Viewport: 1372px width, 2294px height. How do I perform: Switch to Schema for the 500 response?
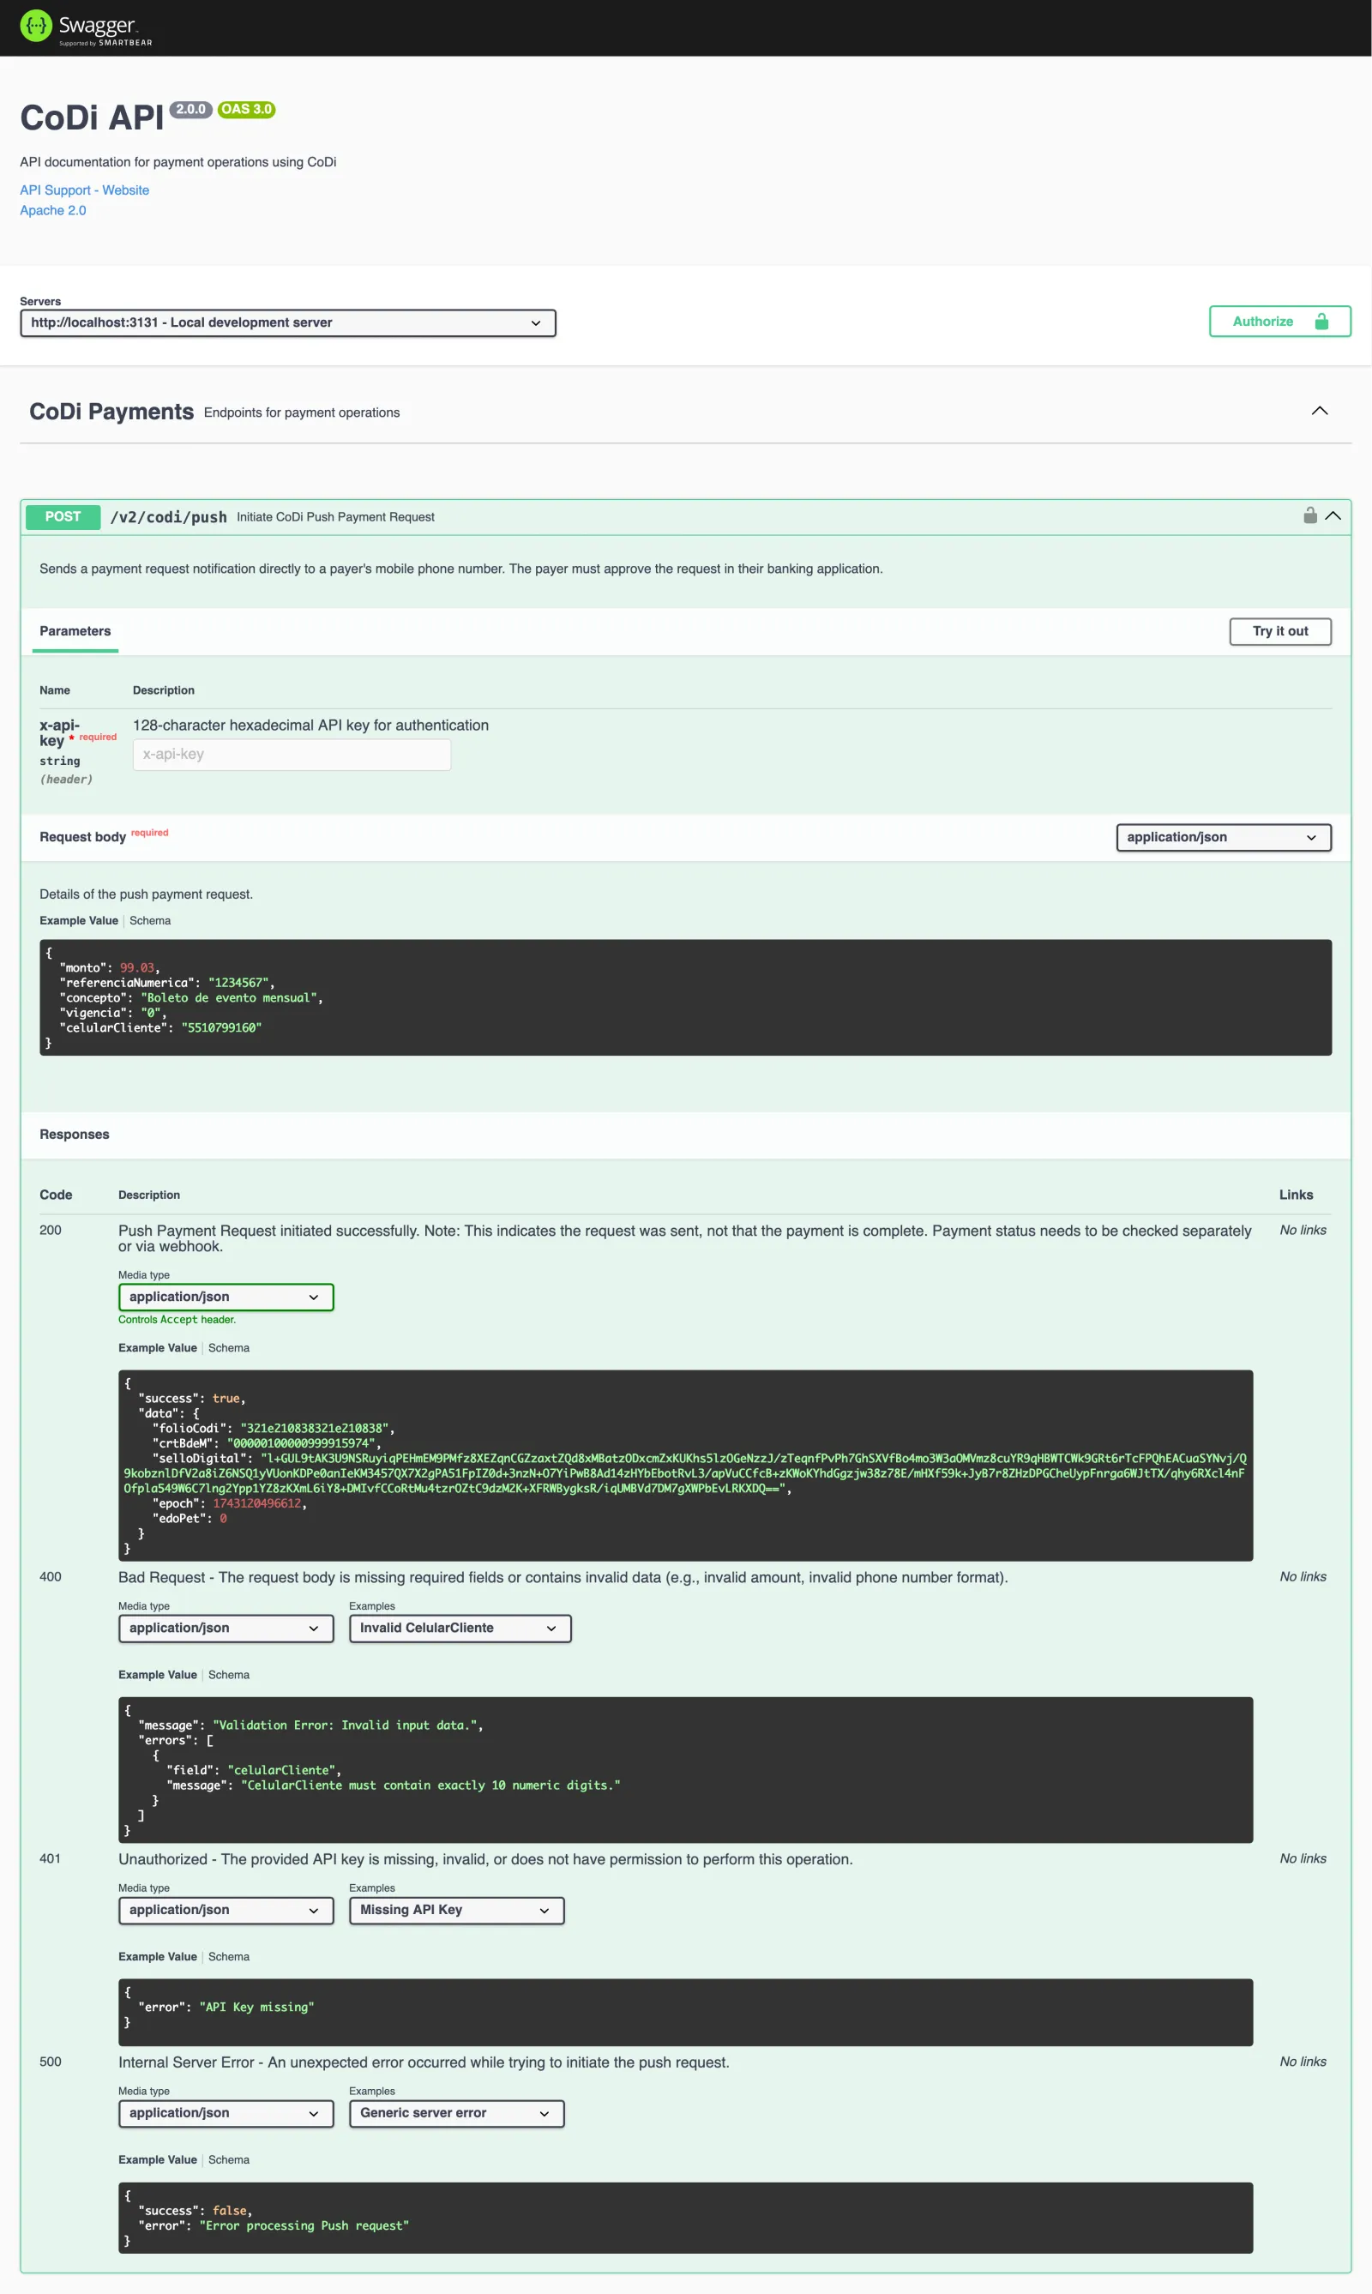point(228,2160)
